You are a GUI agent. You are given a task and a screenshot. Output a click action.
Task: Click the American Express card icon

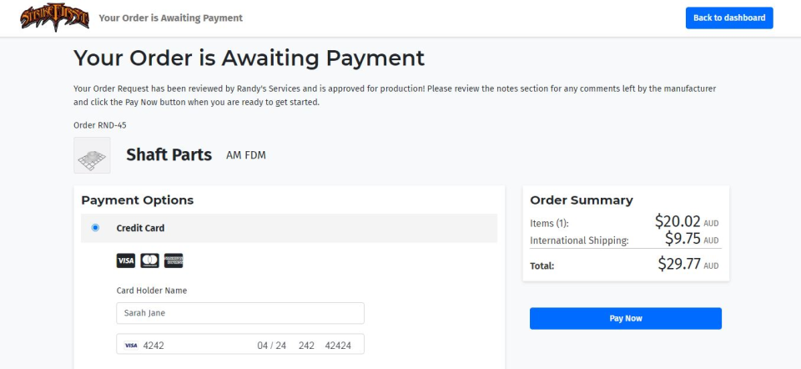pos(174,261)
